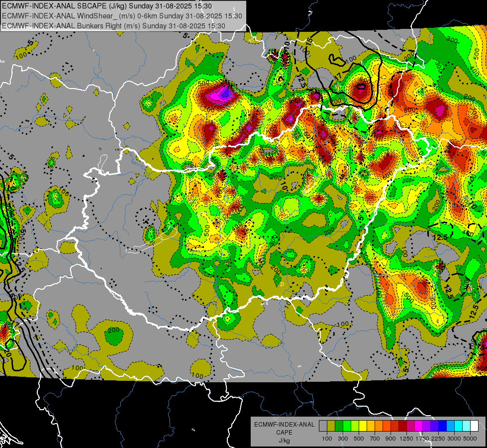Click the J/kg unit label in legend
Screen dimensions: 487x448
(284, 441)
